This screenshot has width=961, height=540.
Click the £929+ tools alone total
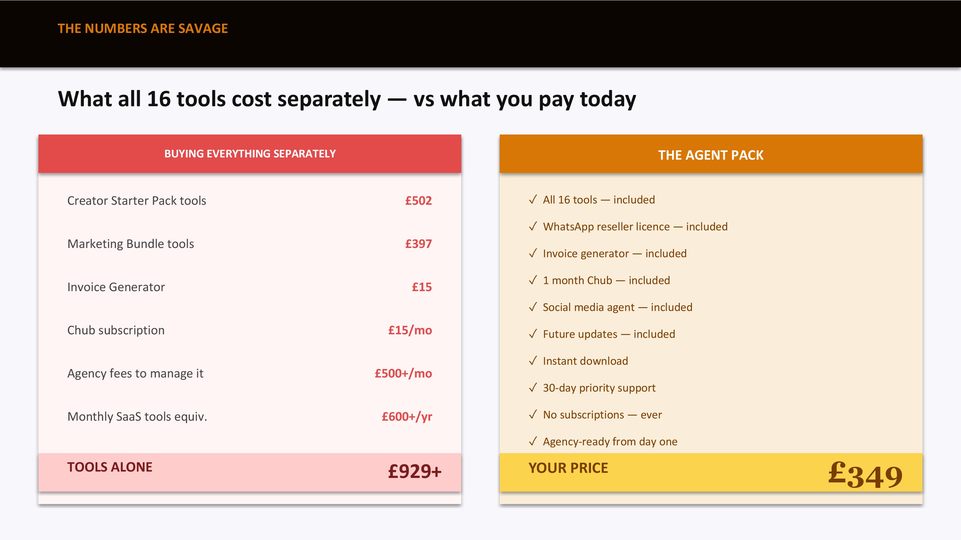tap(415, 472)
